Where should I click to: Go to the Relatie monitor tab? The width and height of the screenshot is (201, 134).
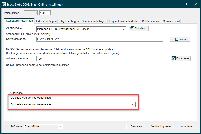tap(151, 21)
